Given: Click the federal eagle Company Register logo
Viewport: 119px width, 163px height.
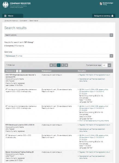Looking at the screenshot, I should (x=17, y=5).
